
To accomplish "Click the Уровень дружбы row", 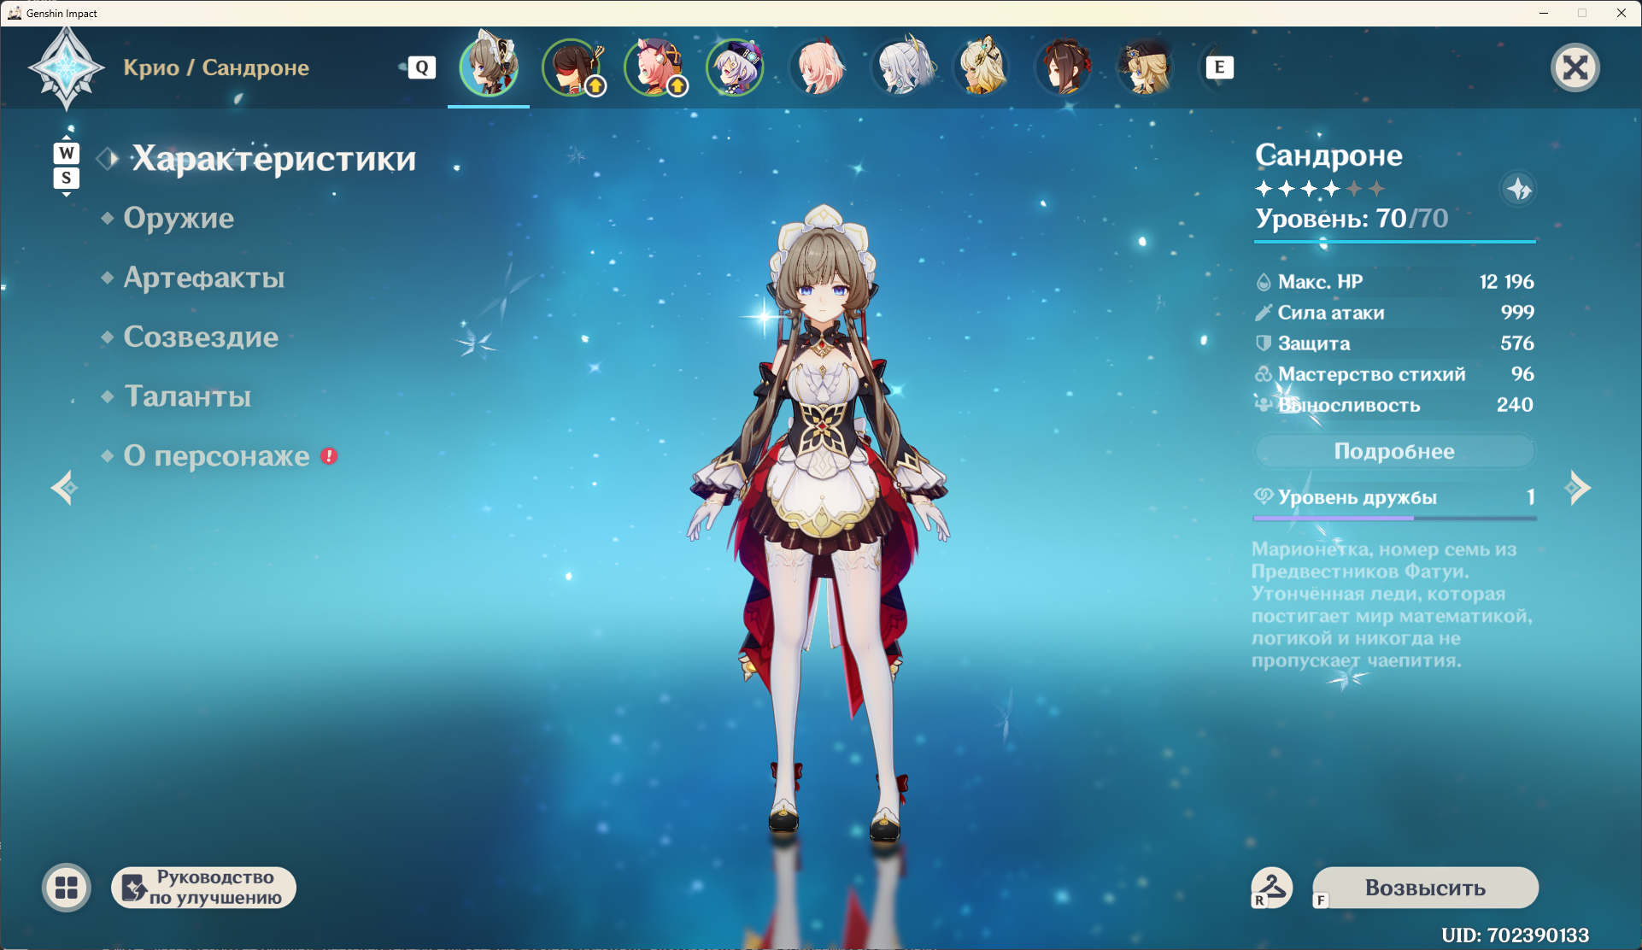I will pos(1394,497).
